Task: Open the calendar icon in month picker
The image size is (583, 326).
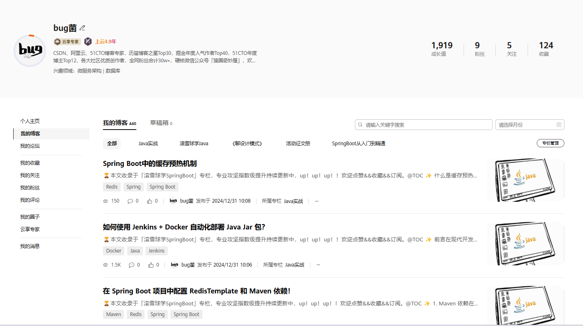Action: pos(559,125)
